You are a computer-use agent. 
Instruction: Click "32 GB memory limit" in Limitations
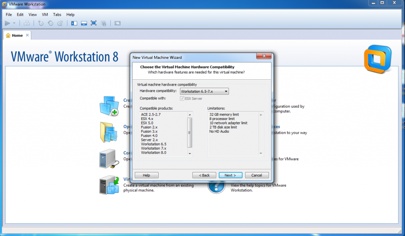224,115
